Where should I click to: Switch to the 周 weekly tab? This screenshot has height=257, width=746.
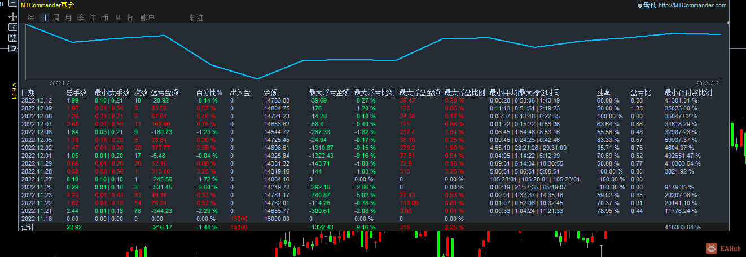tap(56, 17)
